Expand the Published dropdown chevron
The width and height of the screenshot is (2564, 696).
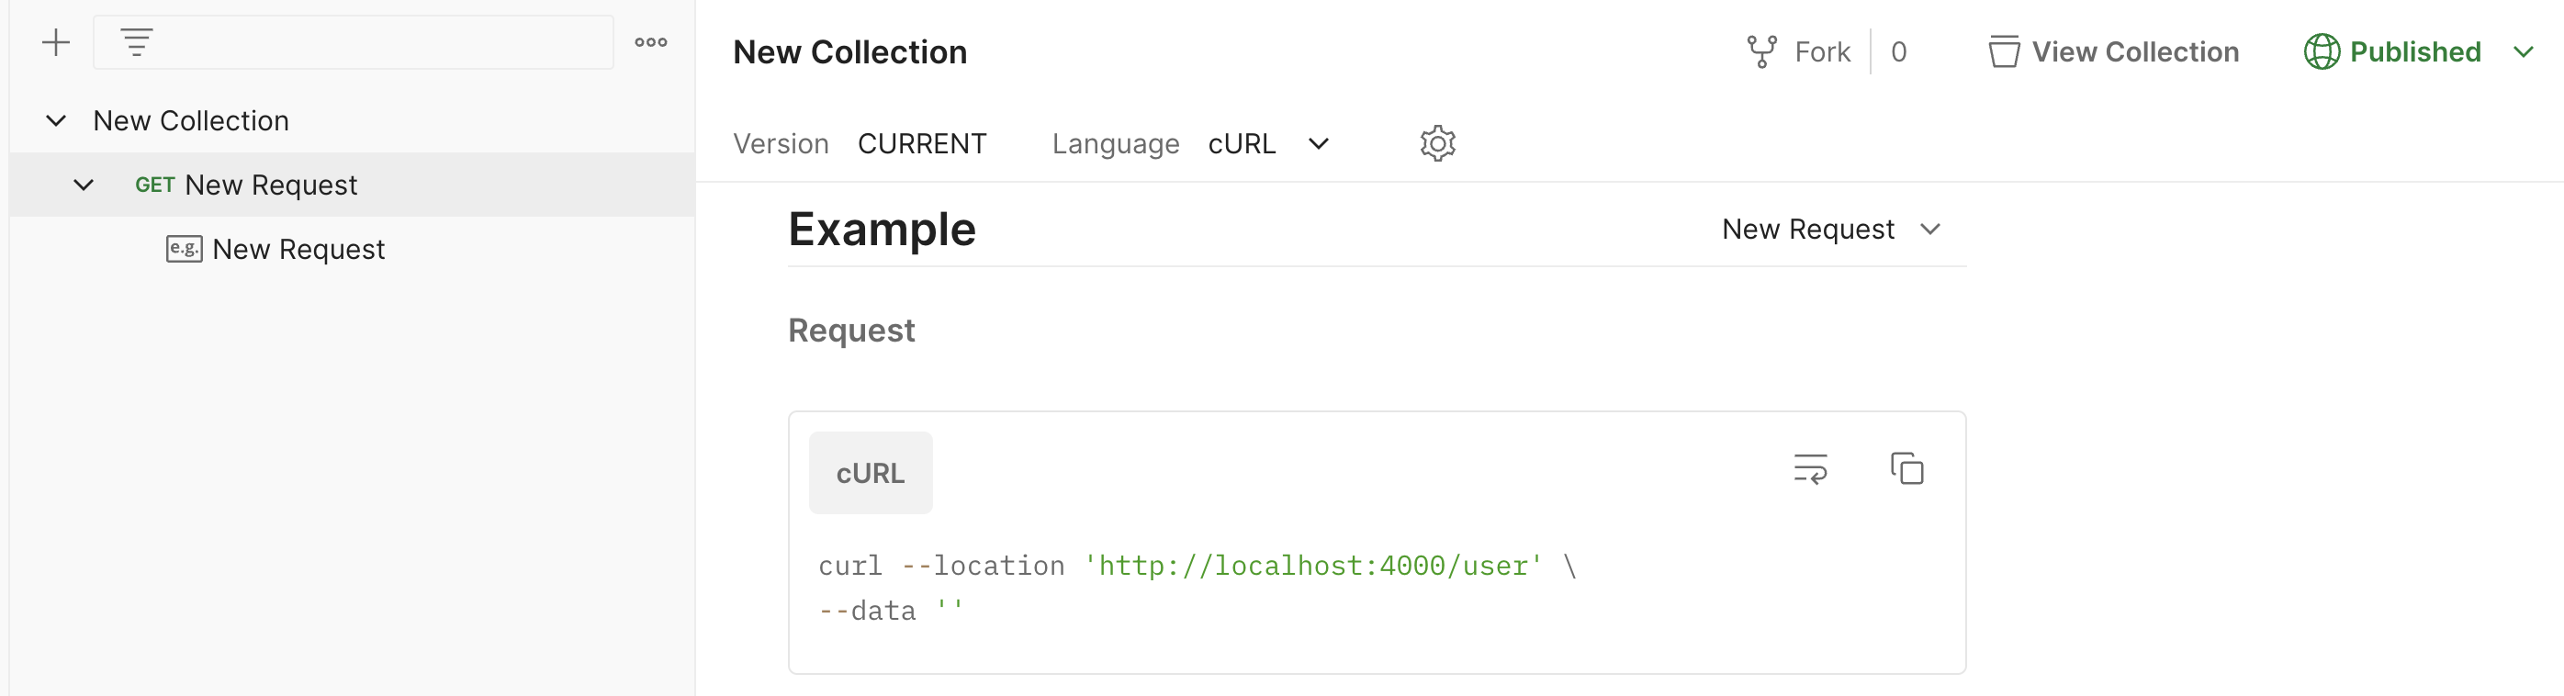(2522, 51)
